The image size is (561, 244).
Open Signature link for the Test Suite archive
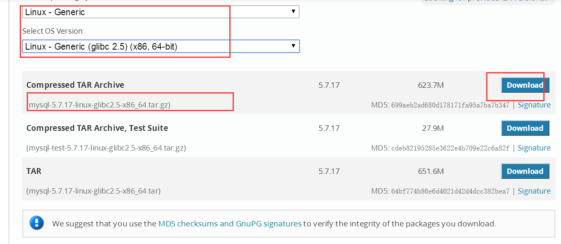[534, 148]
